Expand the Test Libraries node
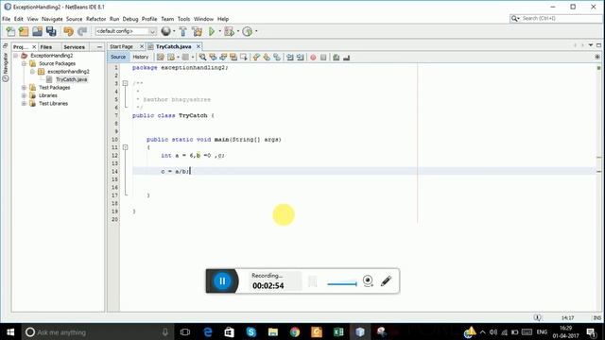Screen dimensions: 605x340 (x=24, y=104)
